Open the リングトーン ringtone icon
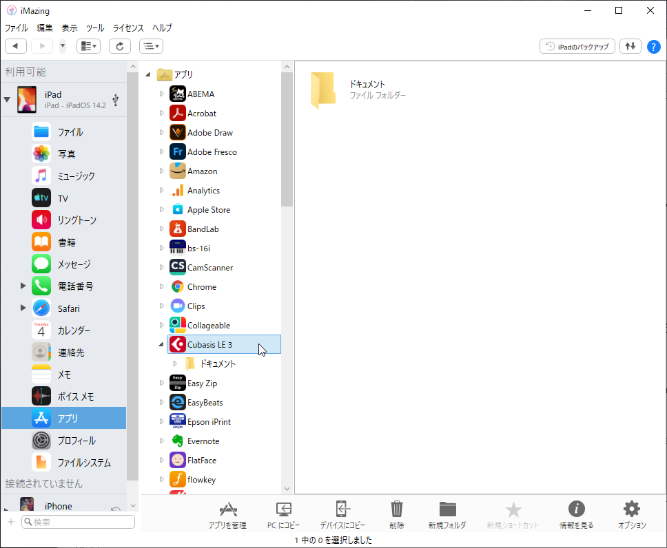This screenshot has height=548, width=667. click(41, 220)
